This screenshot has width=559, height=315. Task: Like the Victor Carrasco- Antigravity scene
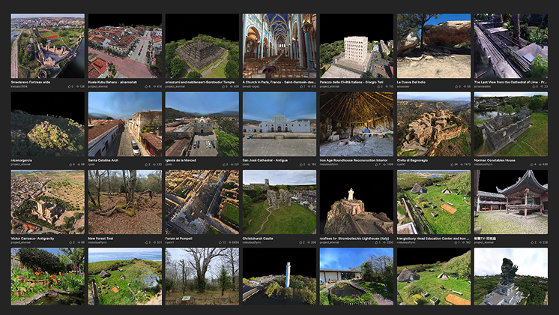tap(70, 242)
